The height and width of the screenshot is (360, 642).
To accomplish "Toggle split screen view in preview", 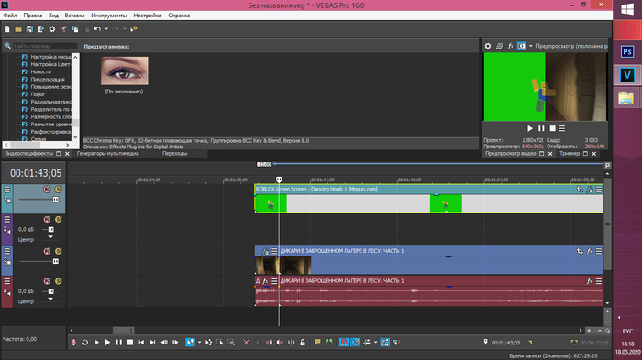I will click(x=521, y=46).
